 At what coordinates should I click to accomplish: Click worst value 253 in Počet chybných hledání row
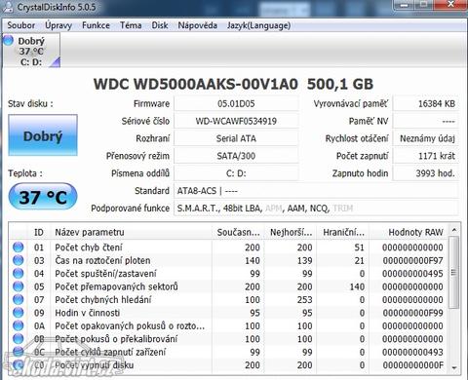coord(304,300)
